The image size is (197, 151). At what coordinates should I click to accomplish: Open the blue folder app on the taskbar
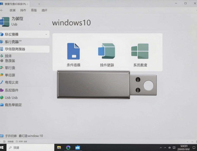(78, 148)
